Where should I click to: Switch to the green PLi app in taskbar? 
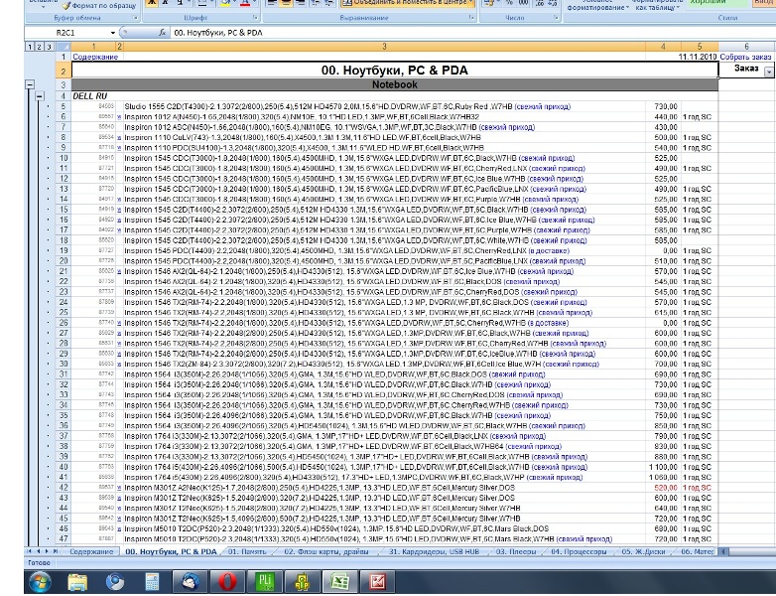pyautogui.click(x=265, y=582)
